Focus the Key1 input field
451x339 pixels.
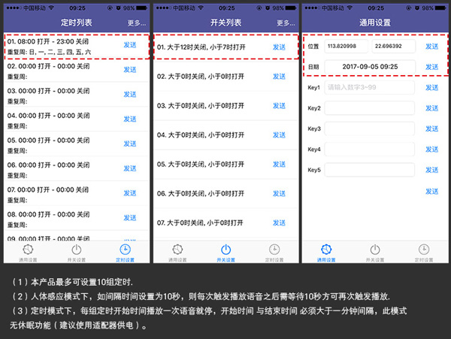pos(370,87)
